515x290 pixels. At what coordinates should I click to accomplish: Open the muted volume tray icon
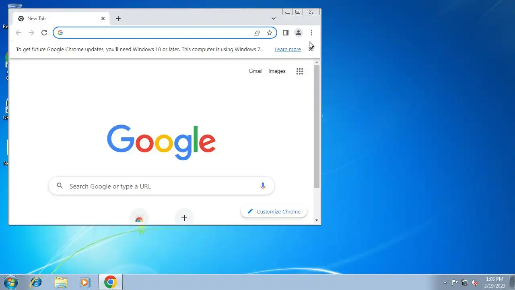pos(475,282)
